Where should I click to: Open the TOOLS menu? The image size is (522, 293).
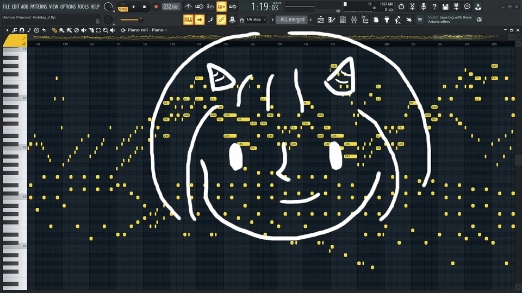83,7
